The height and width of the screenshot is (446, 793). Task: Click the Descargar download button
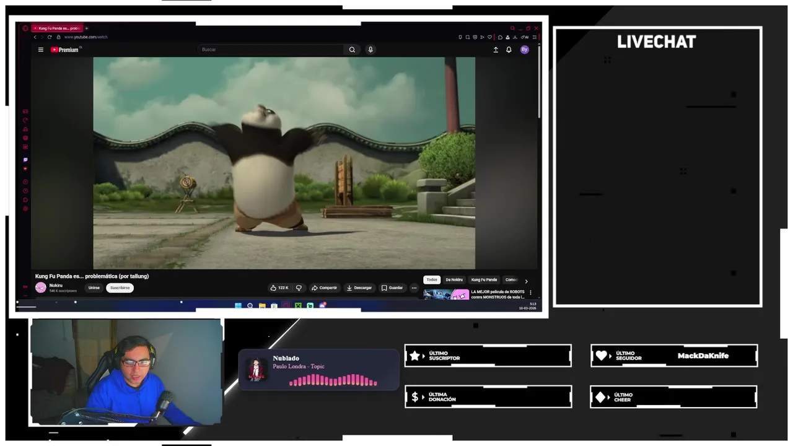(359, 288)
